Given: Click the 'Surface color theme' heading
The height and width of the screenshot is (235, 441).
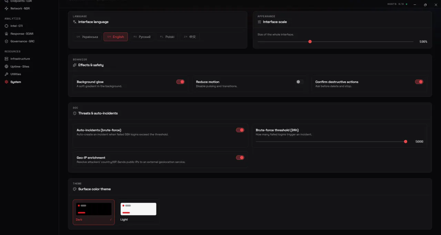Looking at the screenshot, I should pos(94,189).
